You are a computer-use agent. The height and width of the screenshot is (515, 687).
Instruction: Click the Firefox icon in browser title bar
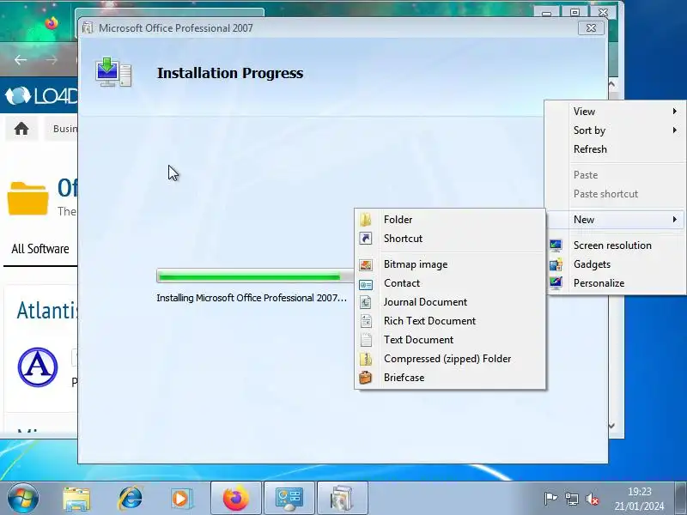(x=52, y=22)
